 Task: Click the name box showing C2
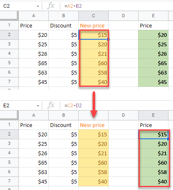click(20, 6)
